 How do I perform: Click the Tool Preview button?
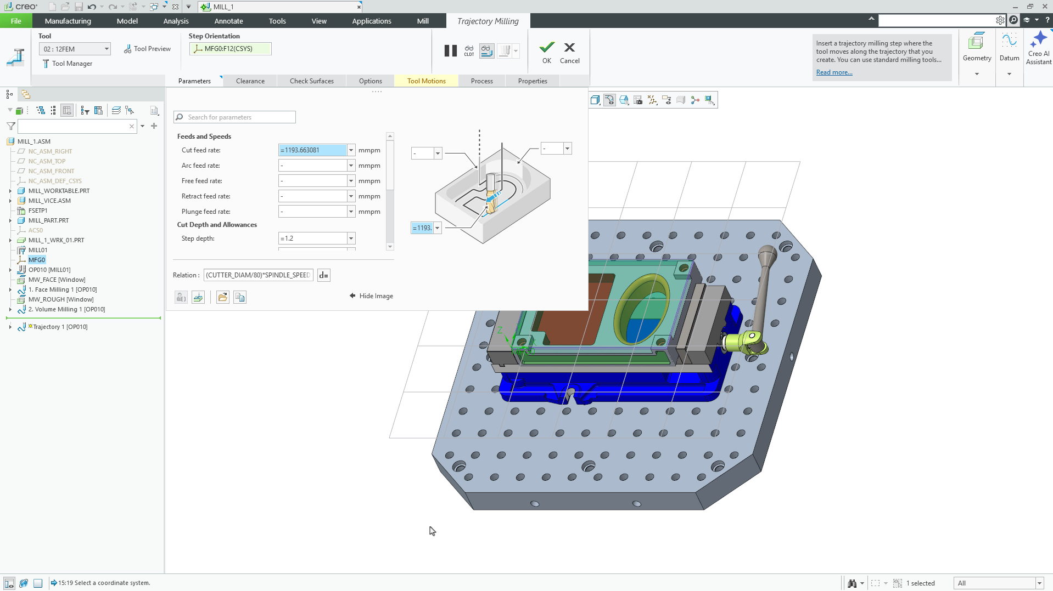click(147, 49)
